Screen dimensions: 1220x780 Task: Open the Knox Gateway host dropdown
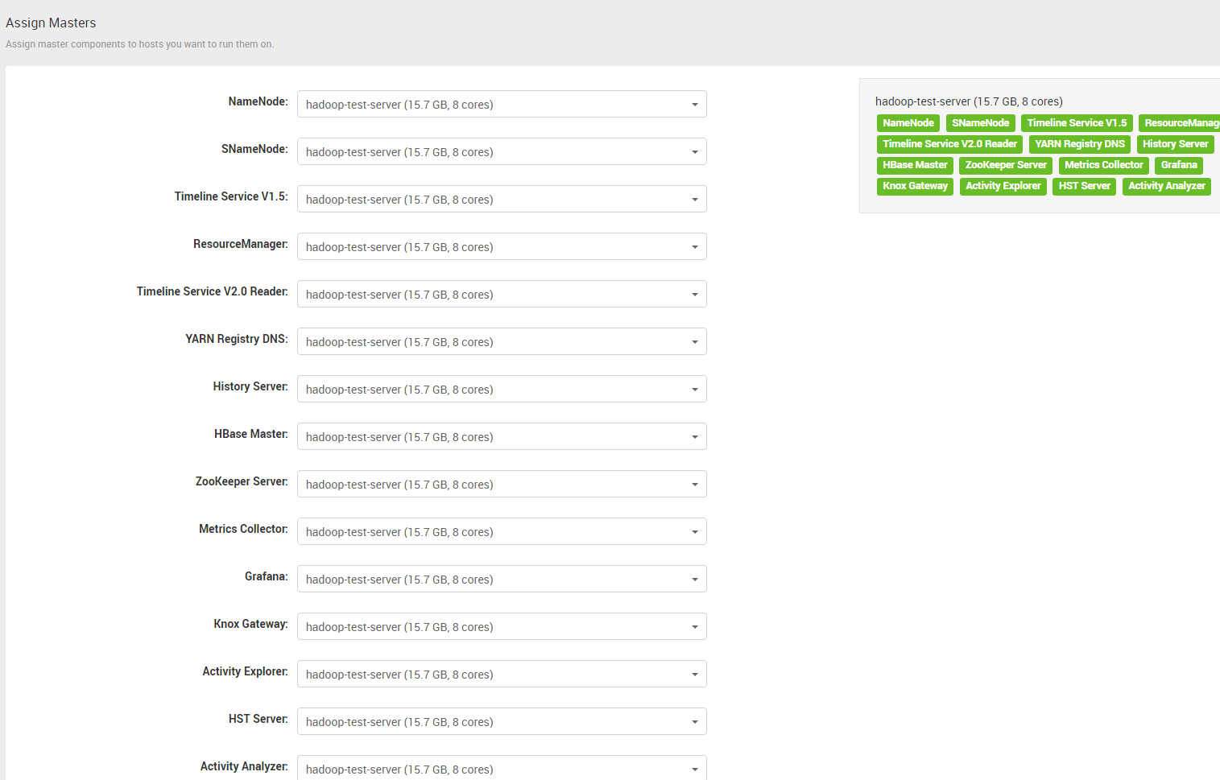click(501, 627)
